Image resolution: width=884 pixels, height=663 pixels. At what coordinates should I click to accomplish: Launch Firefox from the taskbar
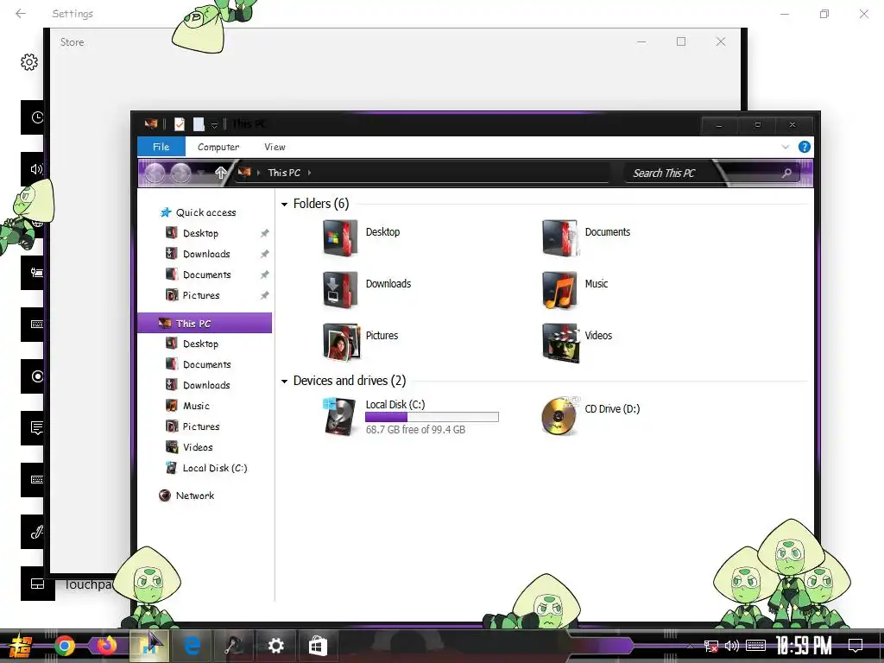click(106, 646)
